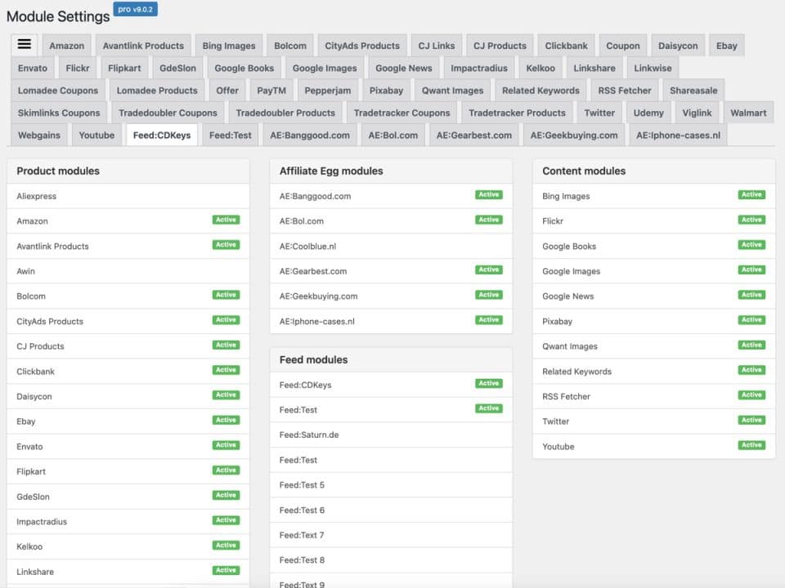
Task: Switch to the Amazon tab
Action: pos(66,46)
